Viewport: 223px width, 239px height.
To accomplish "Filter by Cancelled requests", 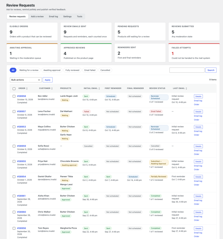I will pos(105,70).
